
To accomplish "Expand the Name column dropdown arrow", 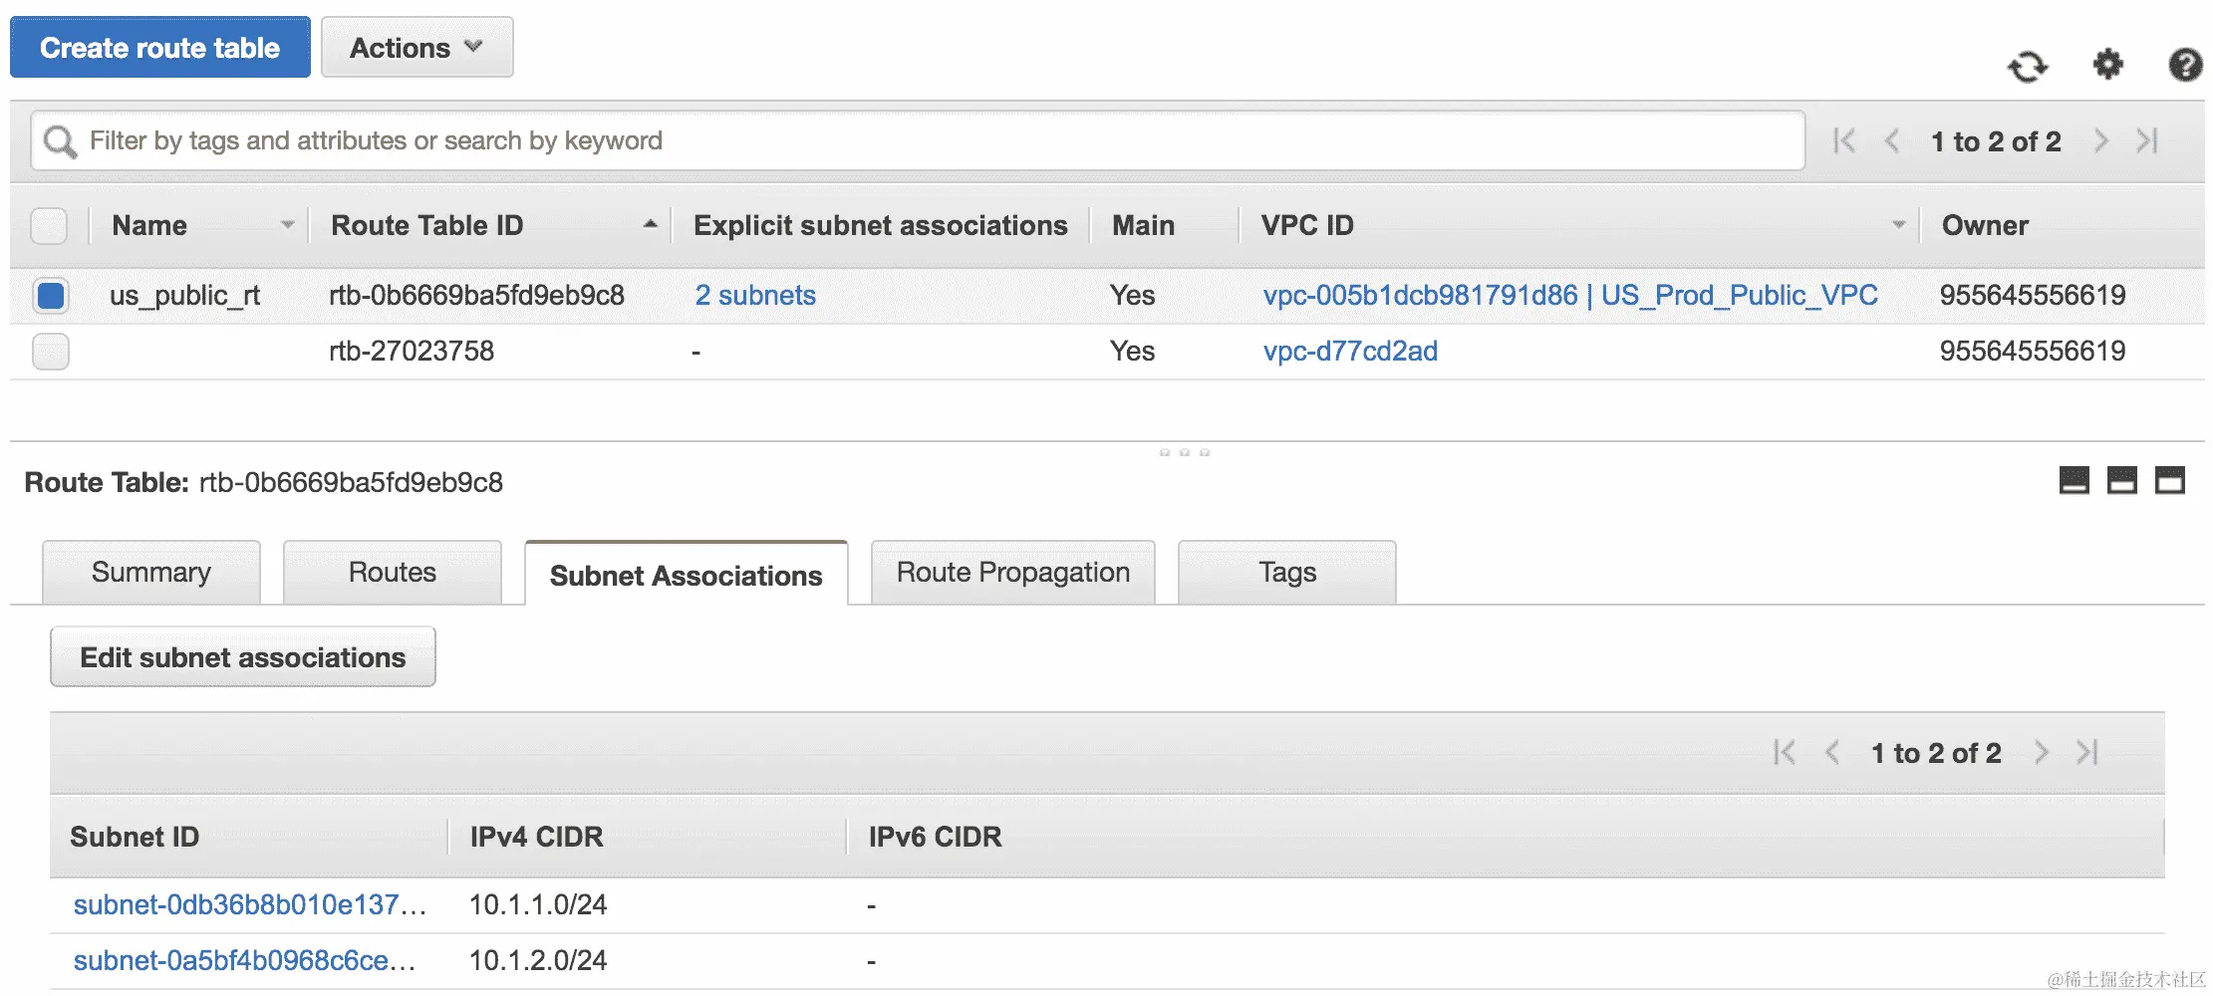I will 287,225.
